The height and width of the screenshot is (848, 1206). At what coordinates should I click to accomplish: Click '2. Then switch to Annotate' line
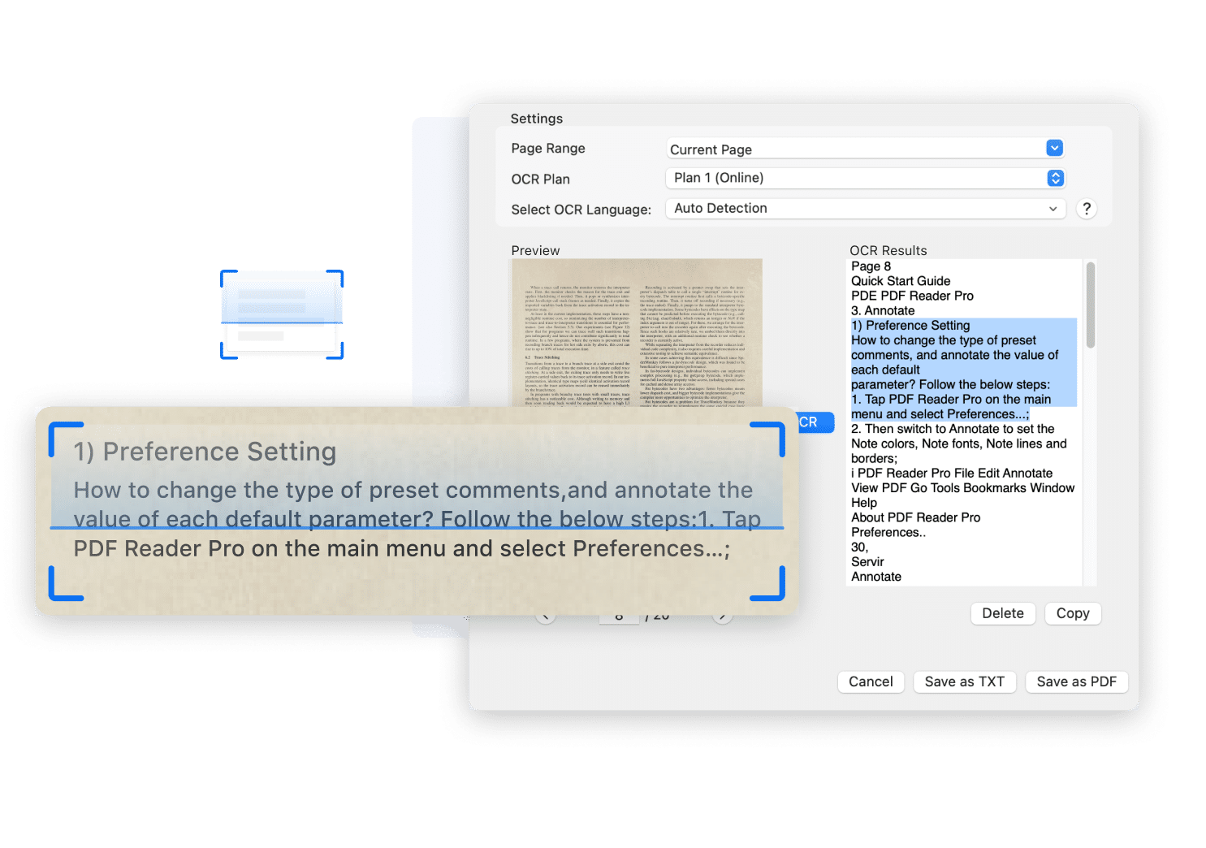953,429
